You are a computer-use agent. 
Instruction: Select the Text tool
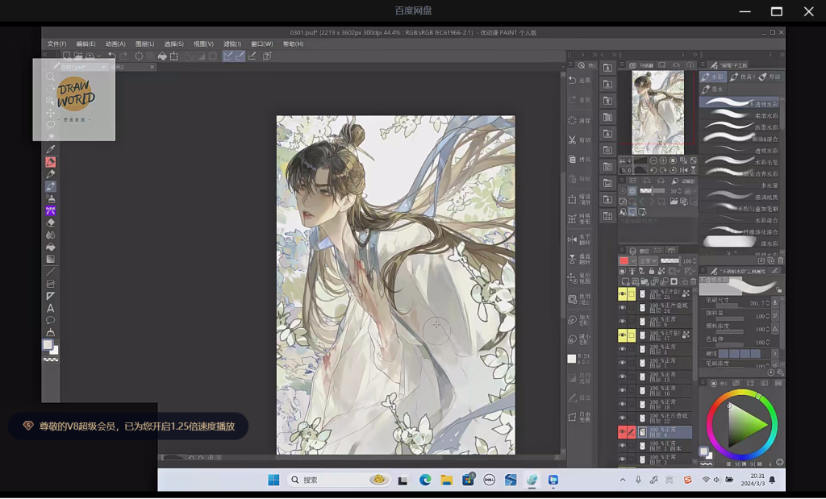tap(51, 308)
